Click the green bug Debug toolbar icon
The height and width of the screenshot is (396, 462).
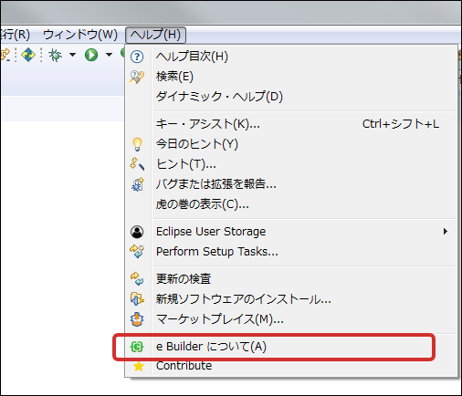click(56, 55)
